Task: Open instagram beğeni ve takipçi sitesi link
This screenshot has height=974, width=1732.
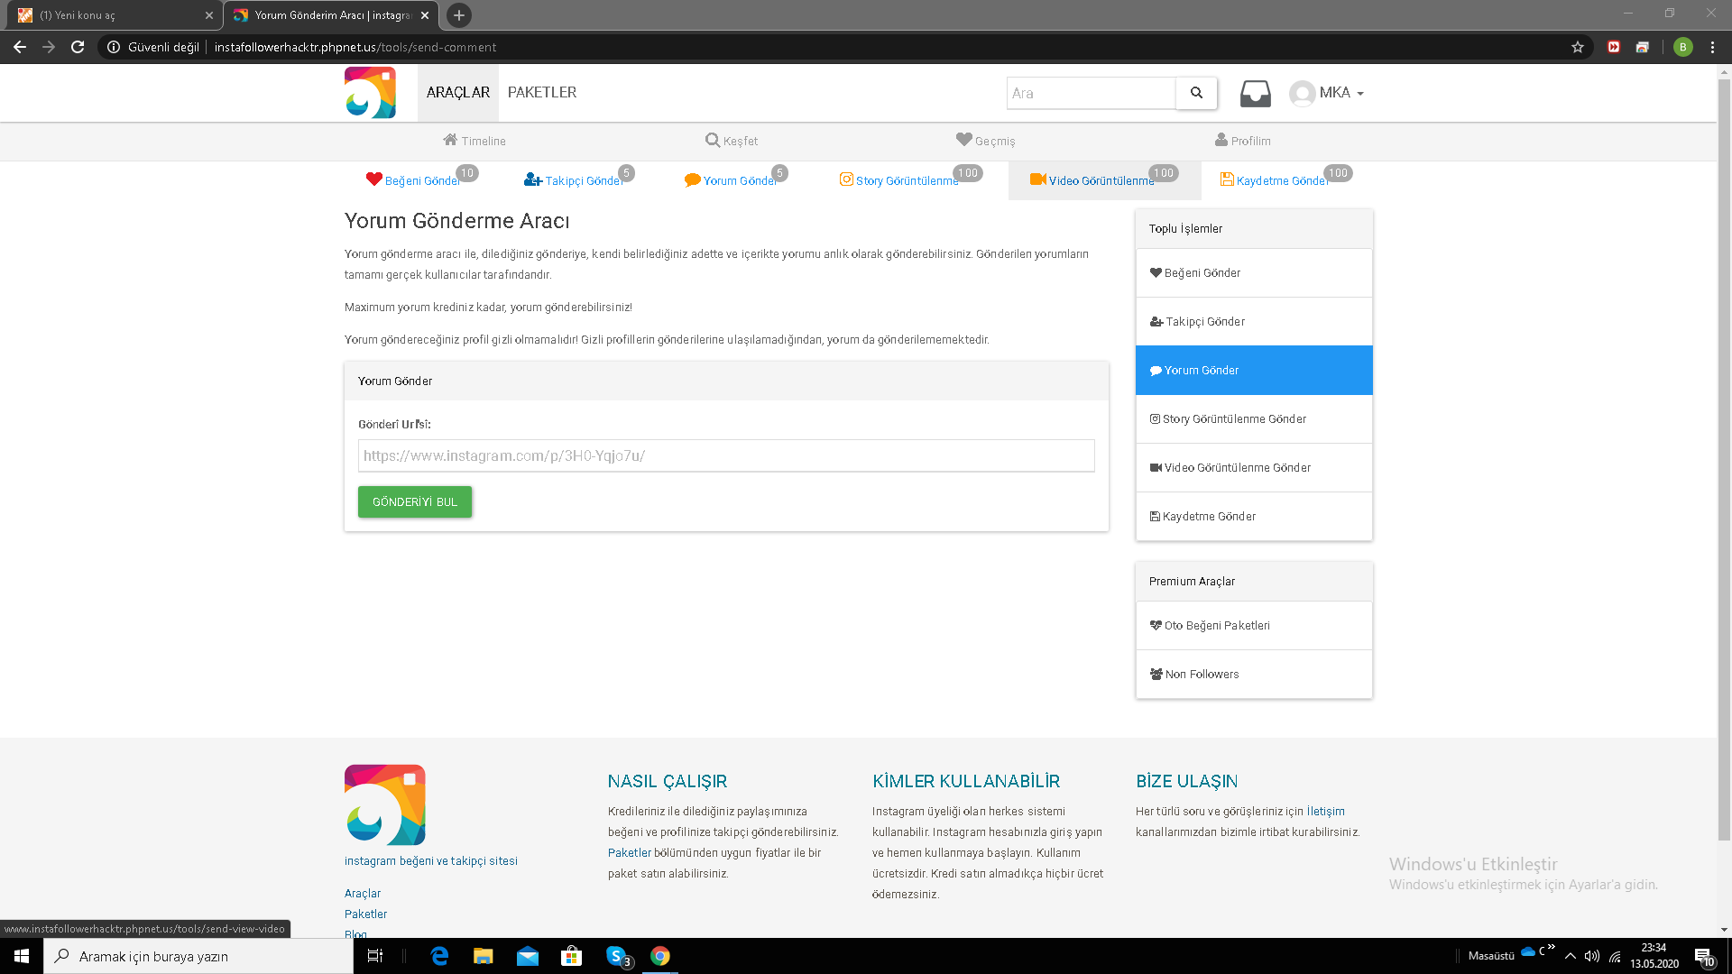Action: (x=431, y=861)
